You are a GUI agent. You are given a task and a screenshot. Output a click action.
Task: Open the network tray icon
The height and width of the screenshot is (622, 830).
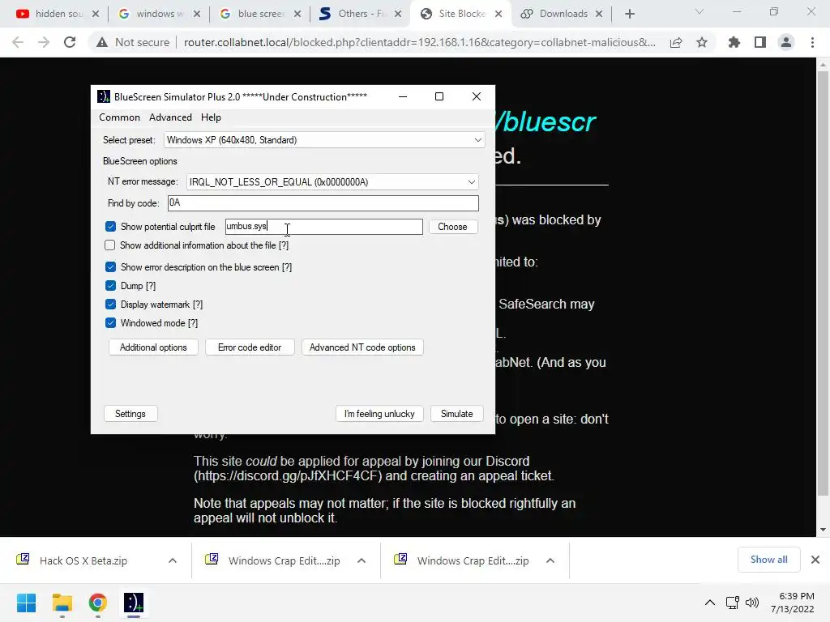click(x=732, y=603)
